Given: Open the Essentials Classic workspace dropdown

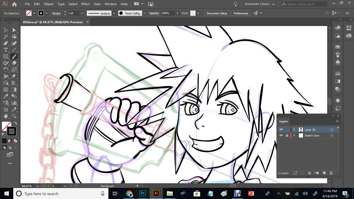Looking at the screenshot, I should click(x=260, y=4).
